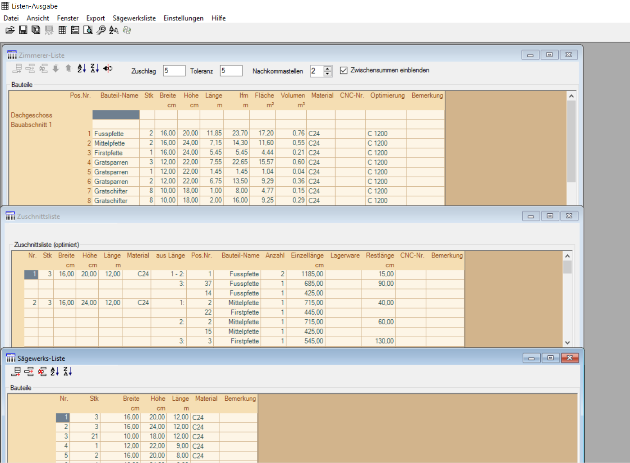
Task: Open the Datei menu
Action: click(x=11, y=18)
